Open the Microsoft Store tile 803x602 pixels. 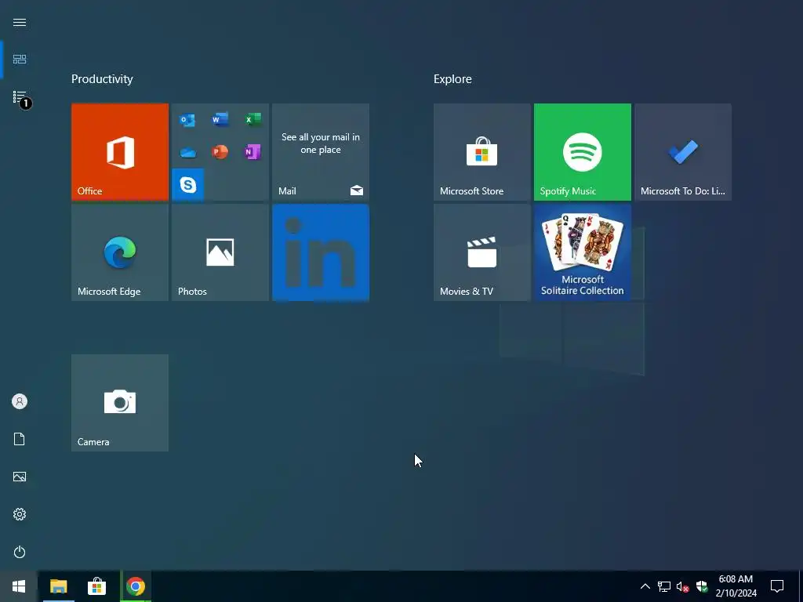[x=482, y=152]
